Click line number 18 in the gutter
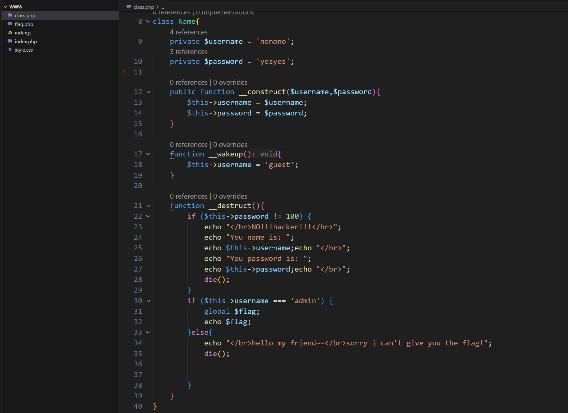The height and width of the screenshot is (413, 568). [x=138, y=165]
